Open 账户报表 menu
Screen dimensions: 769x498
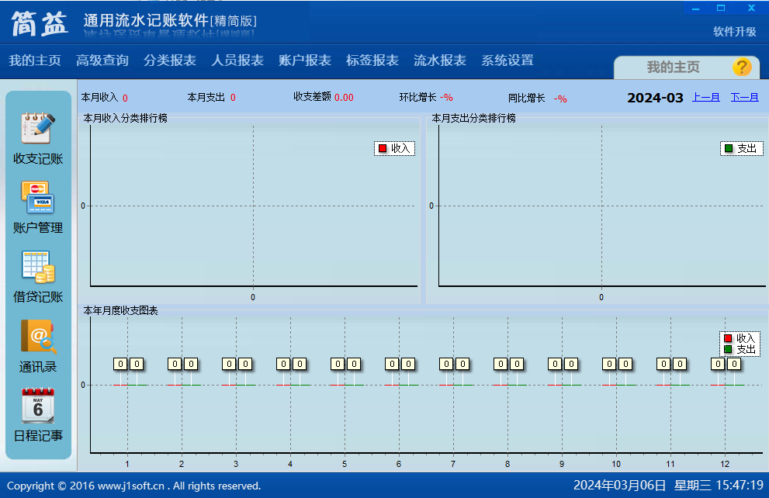[x=305, y=61]
